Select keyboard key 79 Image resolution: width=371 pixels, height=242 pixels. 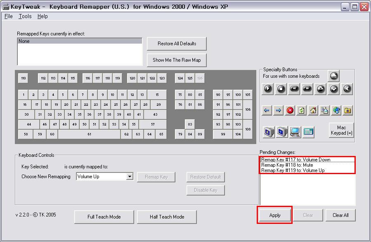pos(180,134)
